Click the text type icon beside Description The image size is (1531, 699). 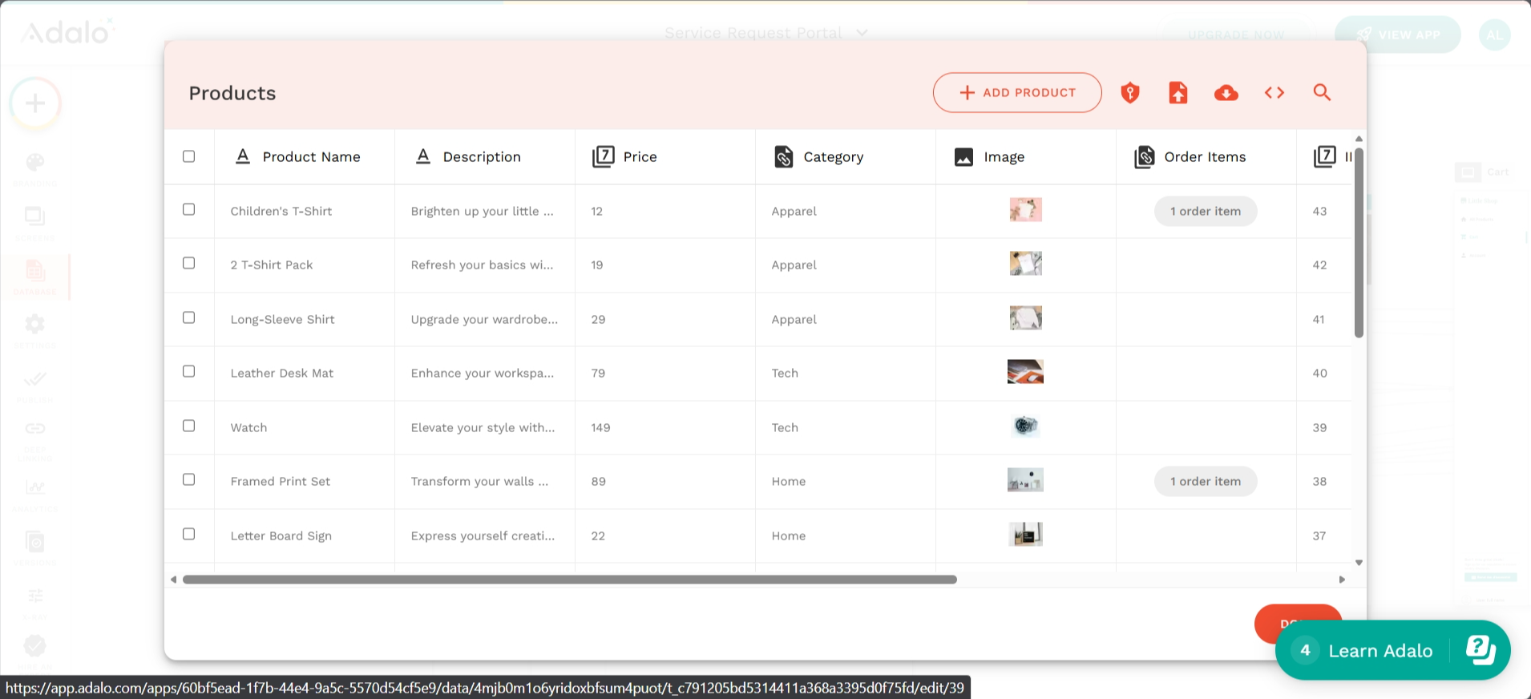[423, 156]
